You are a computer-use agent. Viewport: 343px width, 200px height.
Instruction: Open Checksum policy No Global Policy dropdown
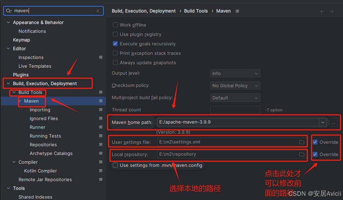235,86
